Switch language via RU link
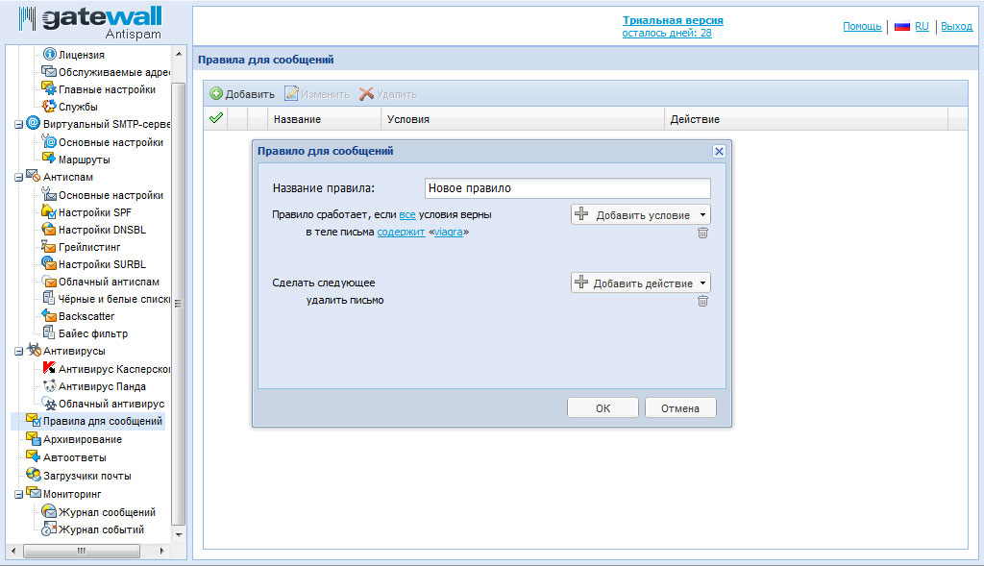The image size is (984, 566). [x=922, y=26]
